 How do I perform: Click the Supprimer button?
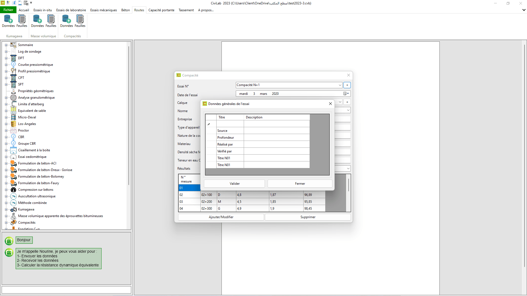coord(308,217)
